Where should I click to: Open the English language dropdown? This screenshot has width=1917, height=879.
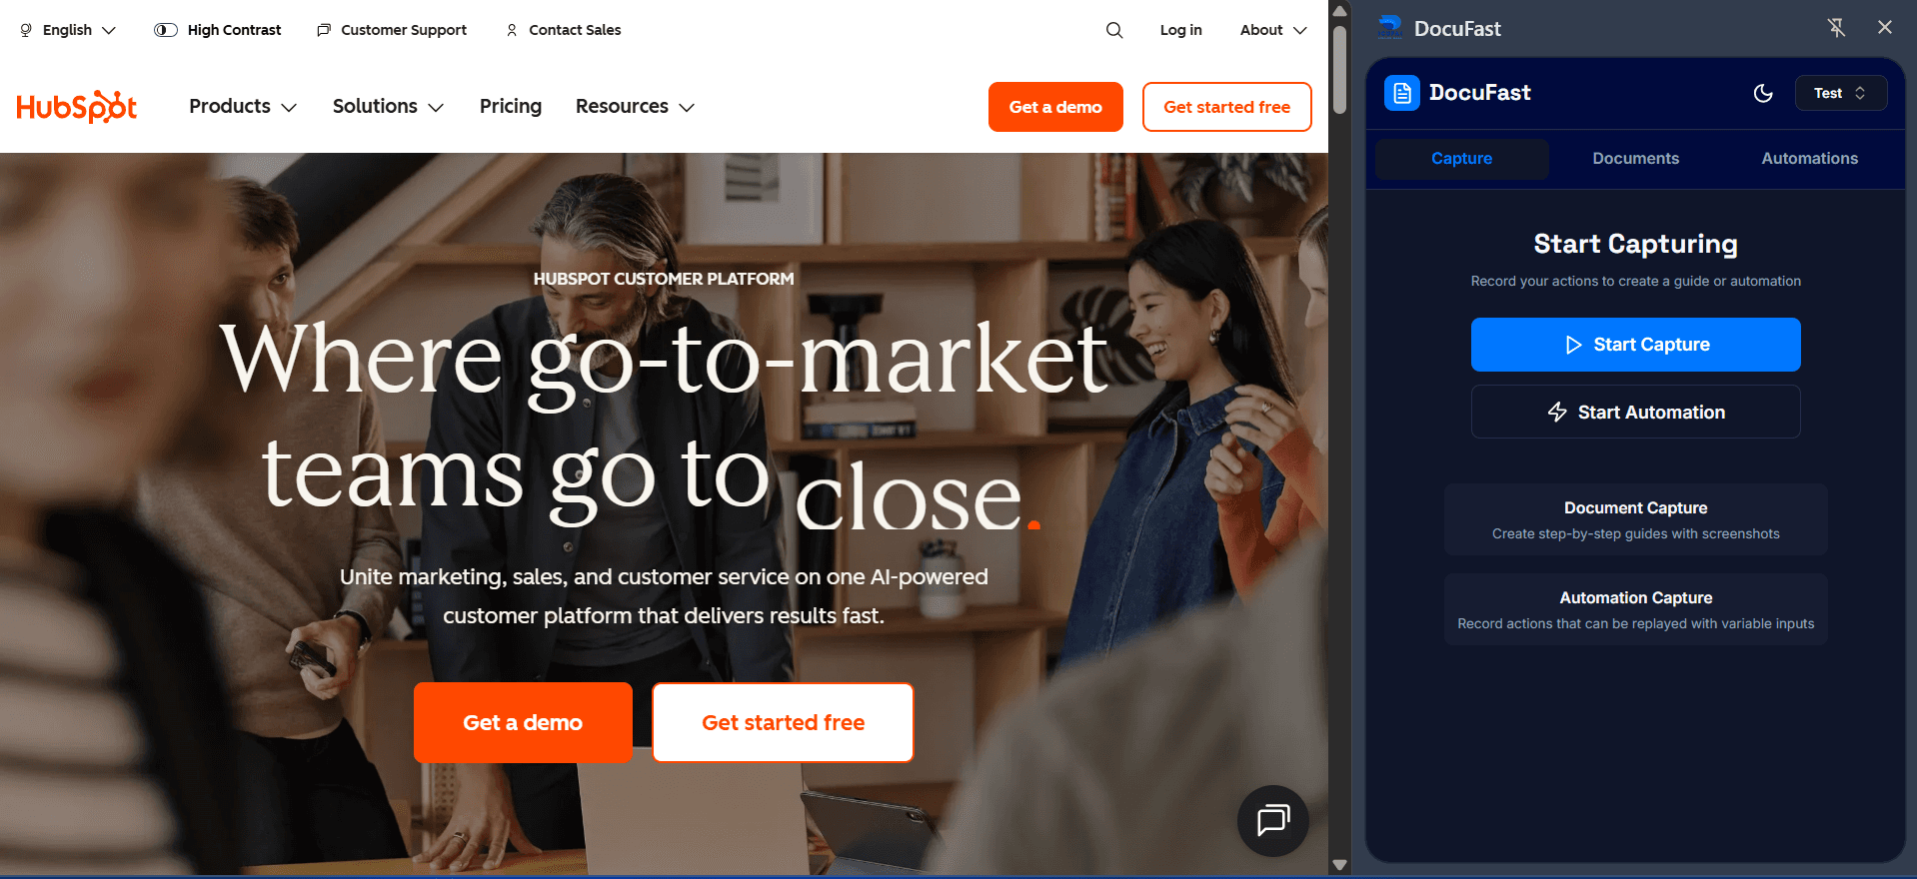point(68,30)
